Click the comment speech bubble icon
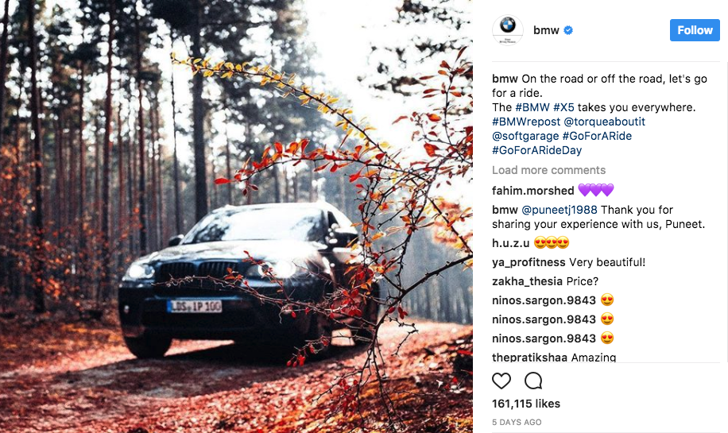 [533, 381]
